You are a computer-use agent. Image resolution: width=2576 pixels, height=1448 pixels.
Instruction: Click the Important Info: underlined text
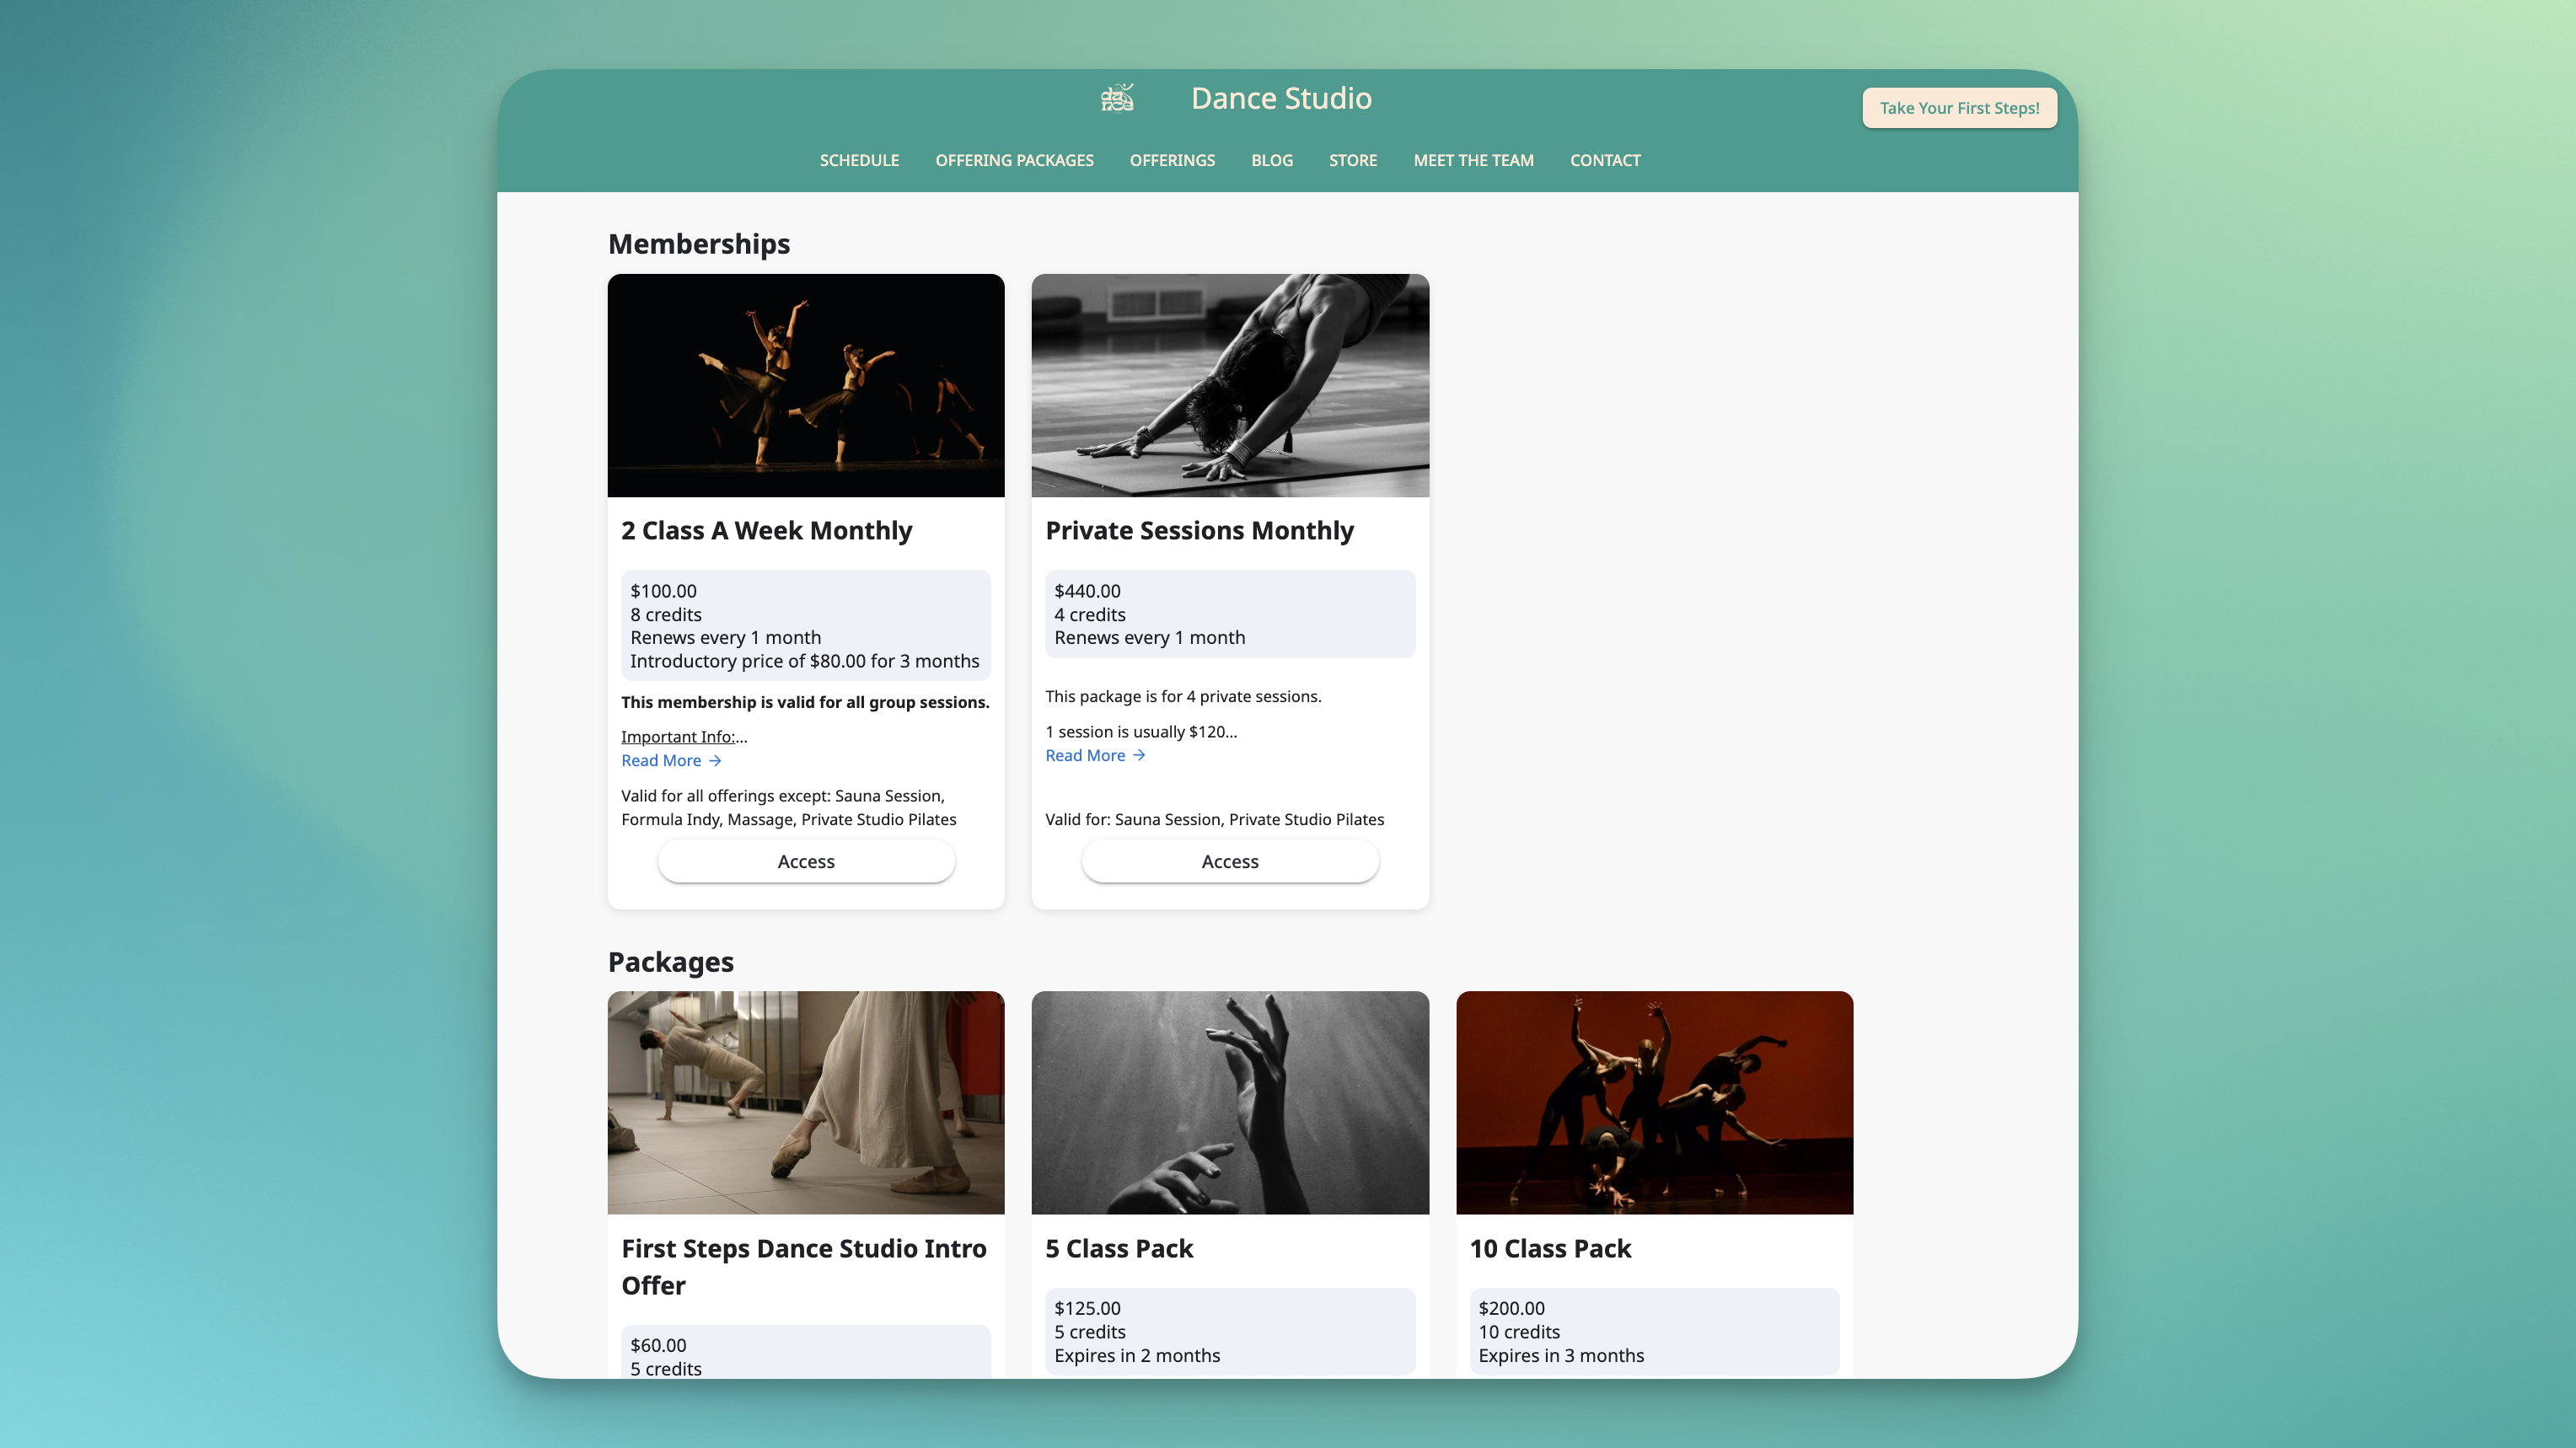coord(678,737)
